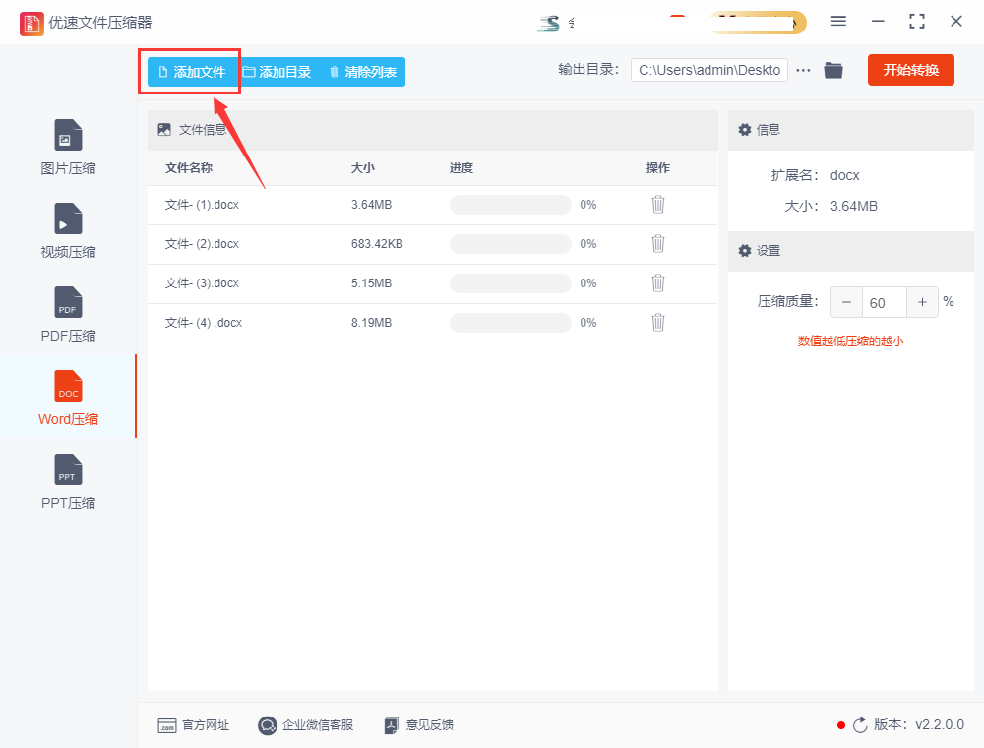Screen dimensions: 984x748
Task: Select row 文件- (3).docx
Action: (x=432, y=283)
